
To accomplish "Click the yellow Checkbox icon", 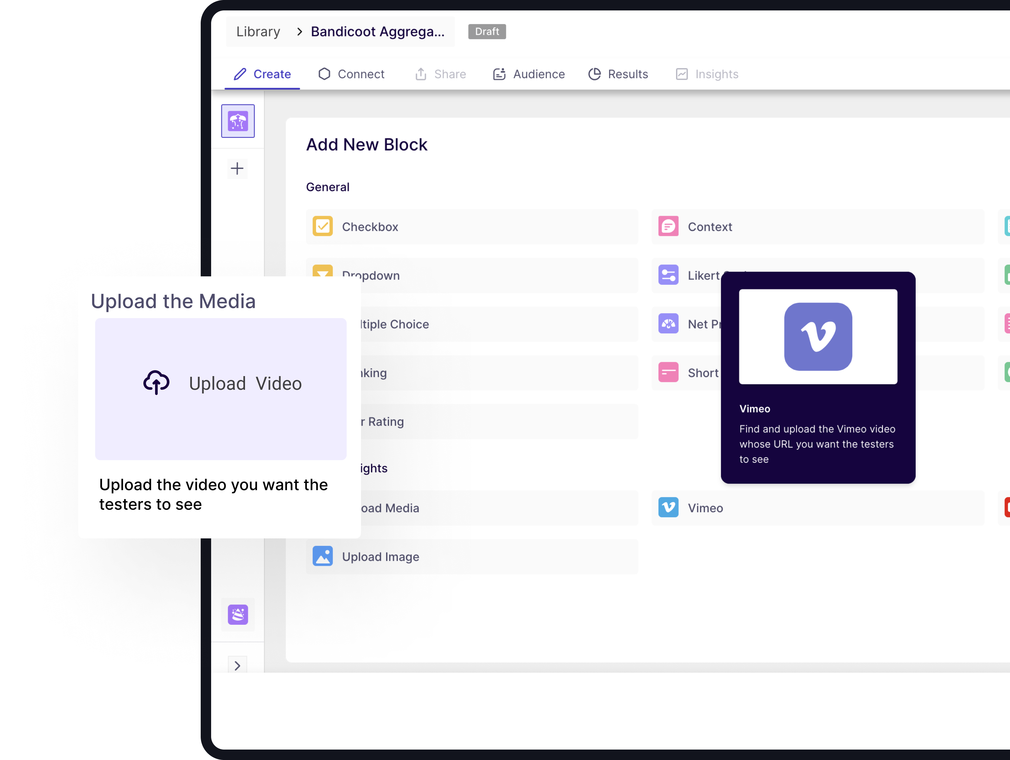I will pyautogui.click(x=322, y=227).
